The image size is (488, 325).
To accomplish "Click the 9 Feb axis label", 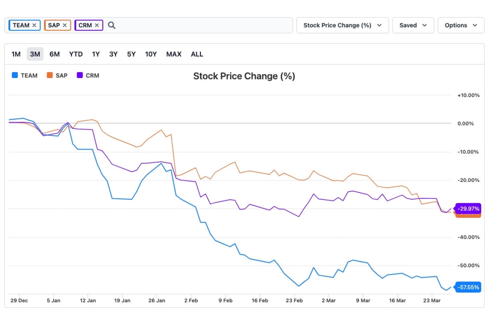I will 225,301.
